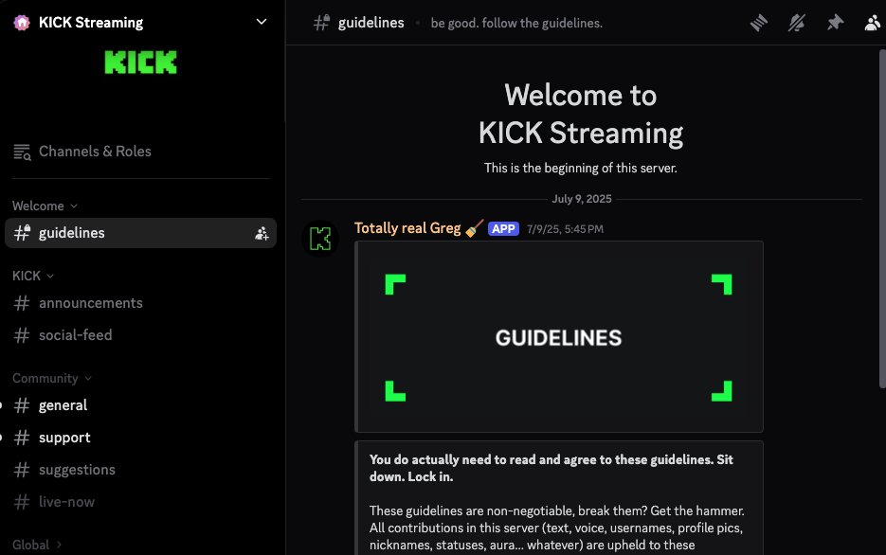Collapse the Welcome category

pos(45,206)
